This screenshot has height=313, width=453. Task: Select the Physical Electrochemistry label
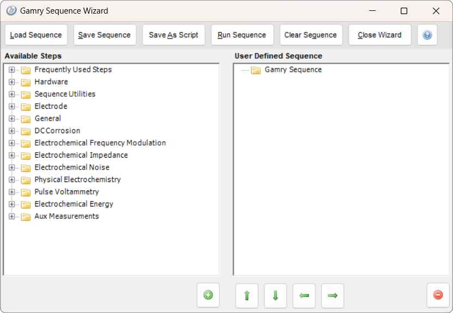click(77, 179)
